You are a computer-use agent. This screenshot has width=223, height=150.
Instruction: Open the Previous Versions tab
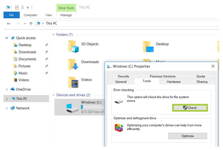pyautogui.click(x=163, y=76)
